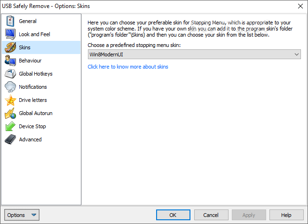Switch to the Behaviour settings page

tap(30, 61)
